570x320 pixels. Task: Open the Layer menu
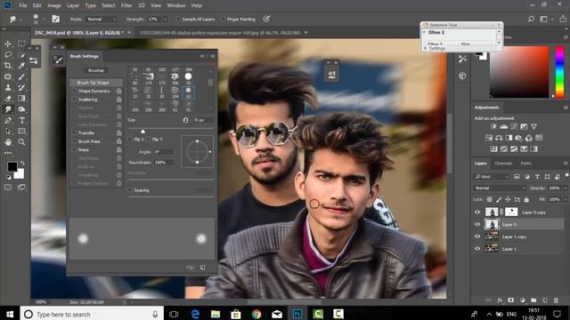pos(73,5)
